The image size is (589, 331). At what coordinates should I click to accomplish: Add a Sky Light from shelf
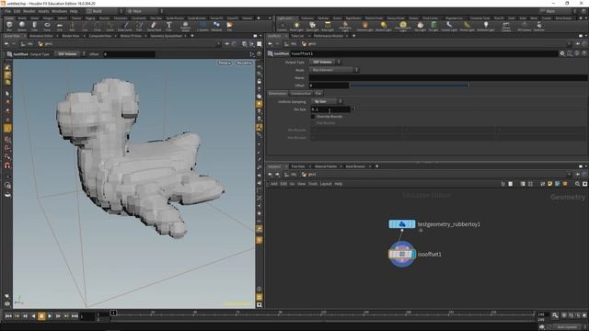pyautogui.click(x=421, y=27)
